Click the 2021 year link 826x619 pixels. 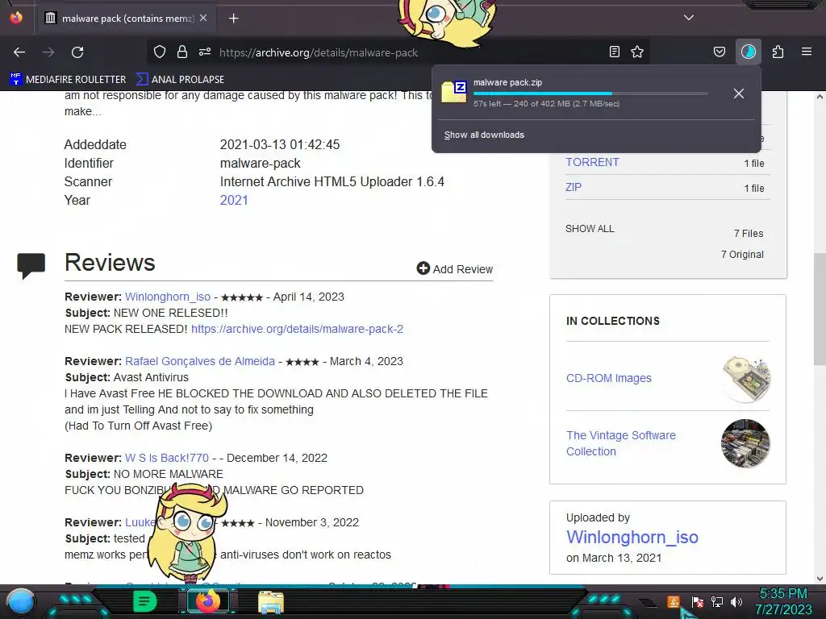pyautogui.click(x=234, y=200)
